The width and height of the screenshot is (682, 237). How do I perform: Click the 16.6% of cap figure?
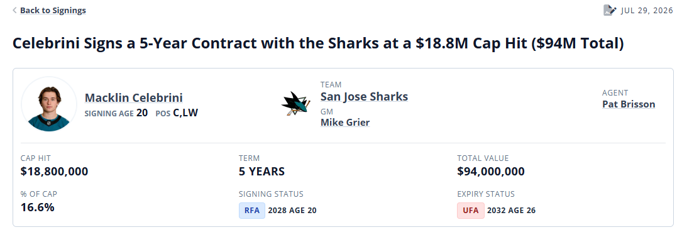(38, 207)
